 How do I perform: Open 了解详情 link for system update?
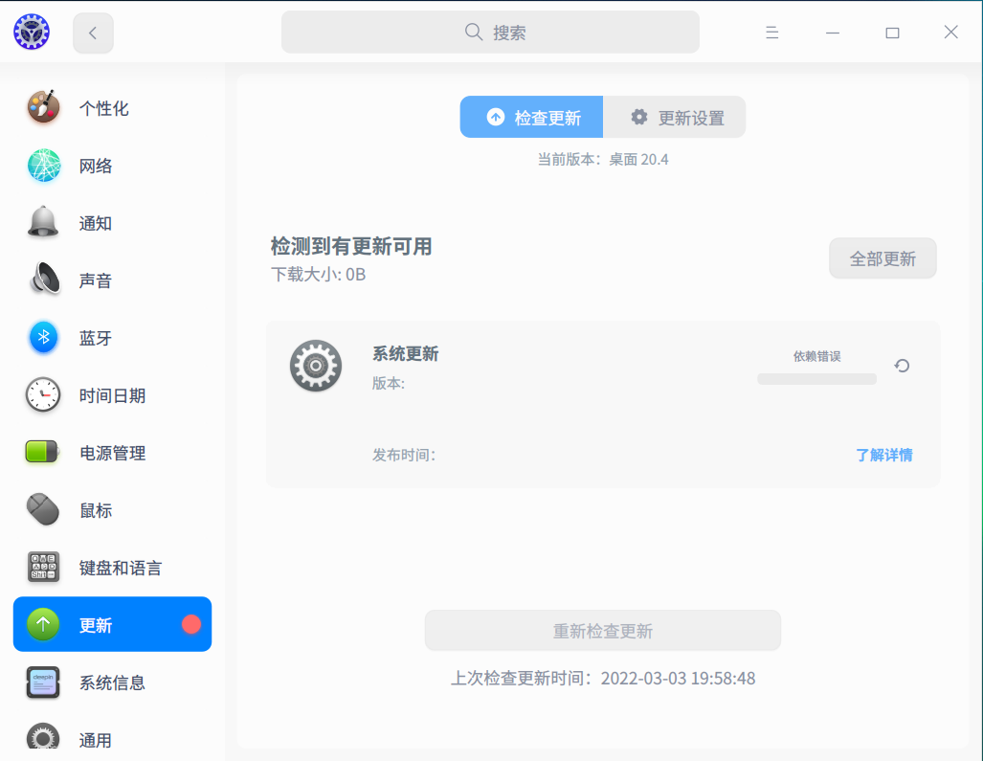tap(882, 455)
